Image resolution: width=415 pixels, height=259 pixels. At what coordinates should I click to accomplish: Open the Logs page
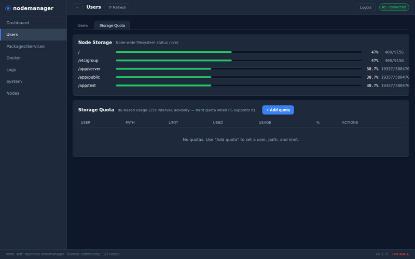(33, 70)
